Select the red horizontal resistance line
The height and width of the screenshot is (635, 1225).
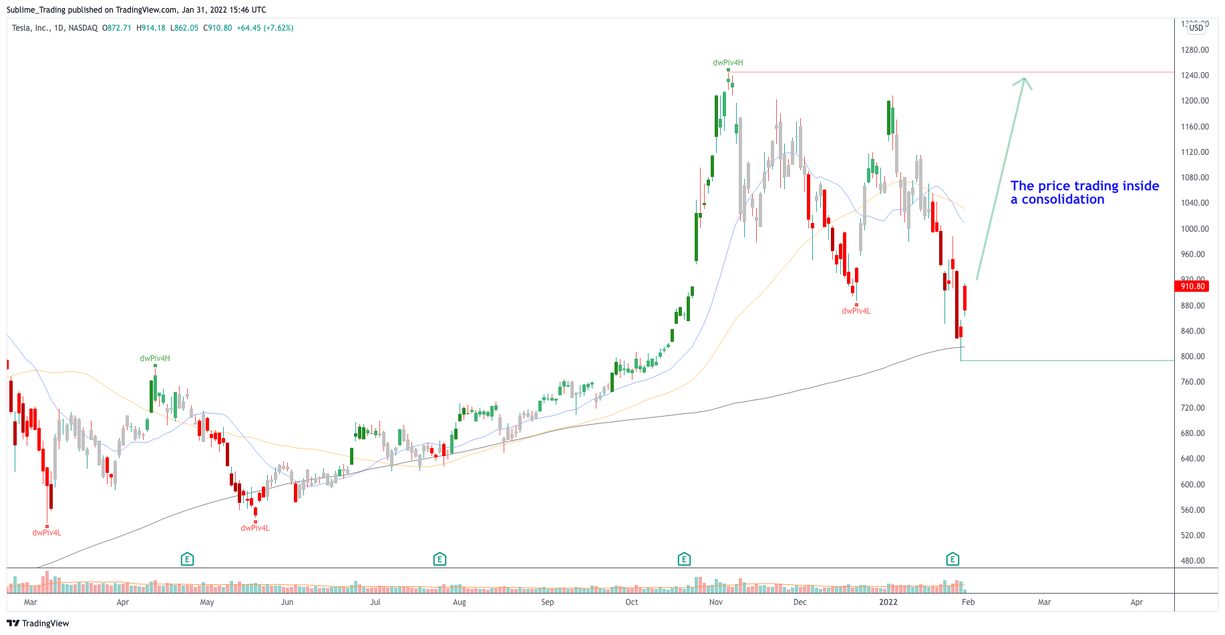coord(935,72)
